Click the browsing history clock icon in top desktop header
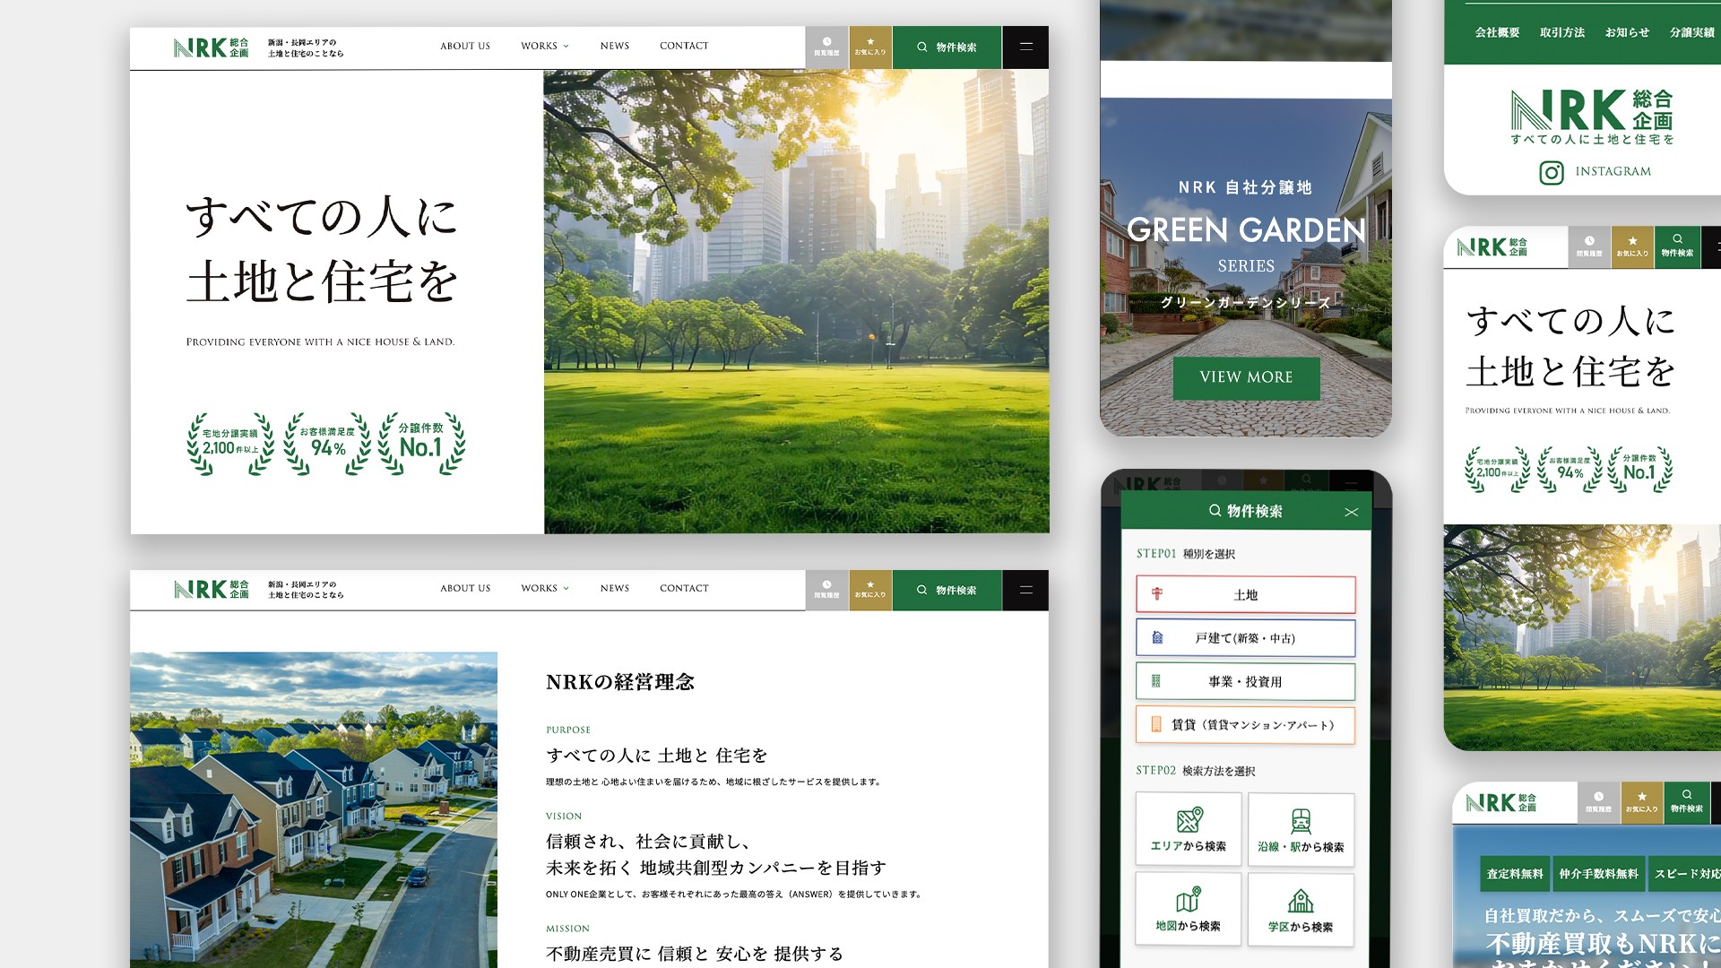The height and width of the screenshot is (968, 1721). (x=826, y=42)
